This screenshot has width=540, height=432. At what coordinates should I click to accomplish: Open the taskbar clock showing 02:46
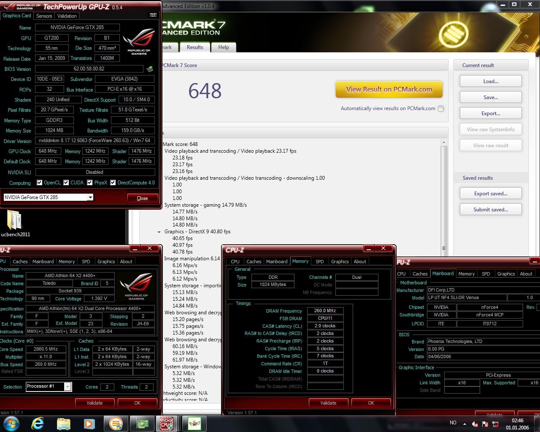pos(518,424)
